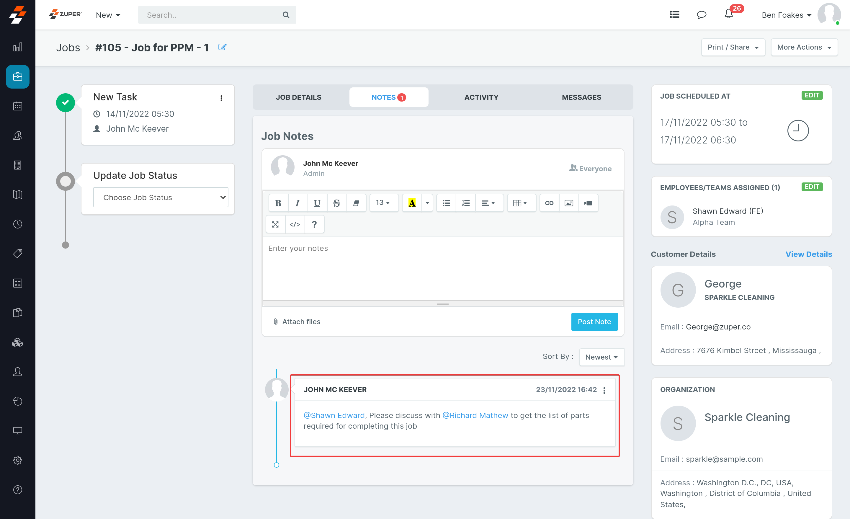Click the yellow text highlight color button
850x519 pixels.
[x=412, y=203]
